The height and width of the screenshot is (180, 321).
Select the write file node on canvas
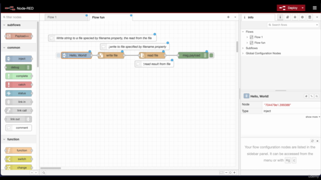coord(111,55)
